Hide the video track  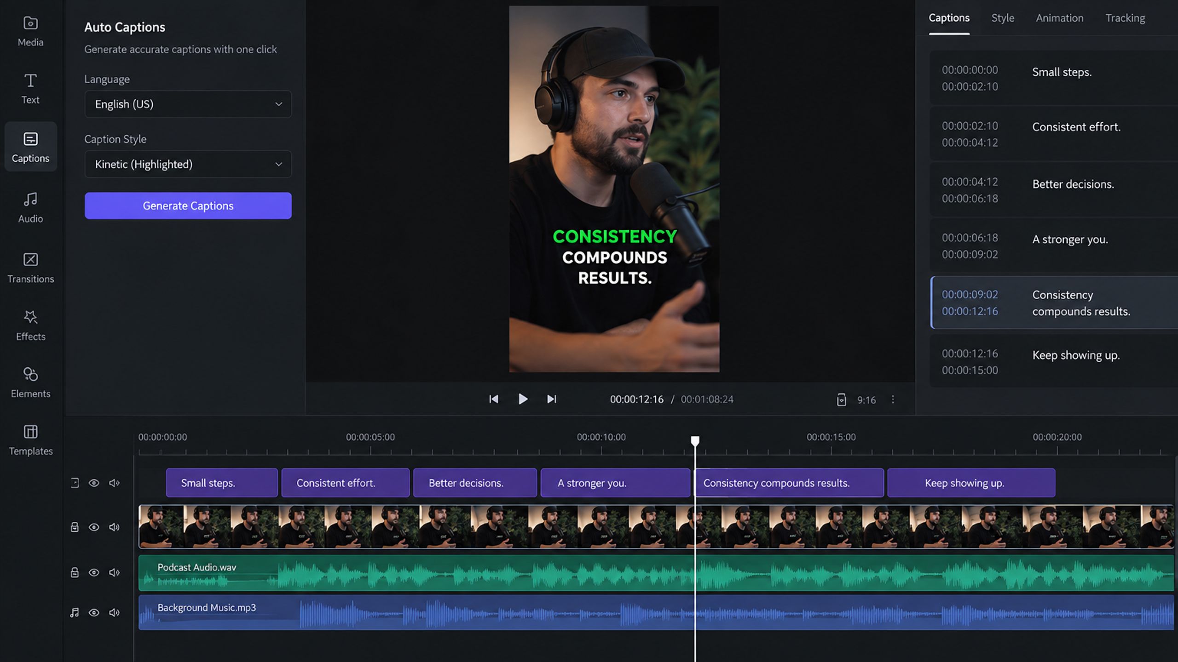point(94,527)
